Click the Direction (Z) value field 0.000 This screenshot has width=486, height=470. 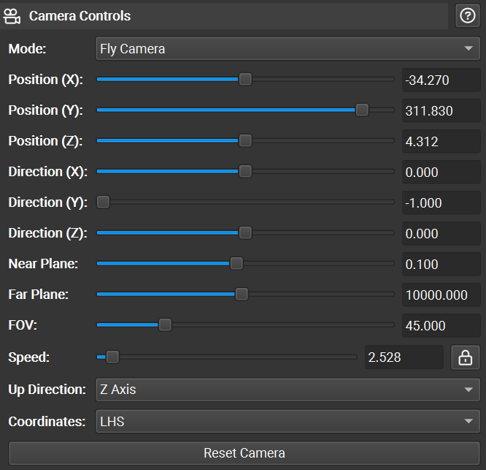(x=441, y=234)
